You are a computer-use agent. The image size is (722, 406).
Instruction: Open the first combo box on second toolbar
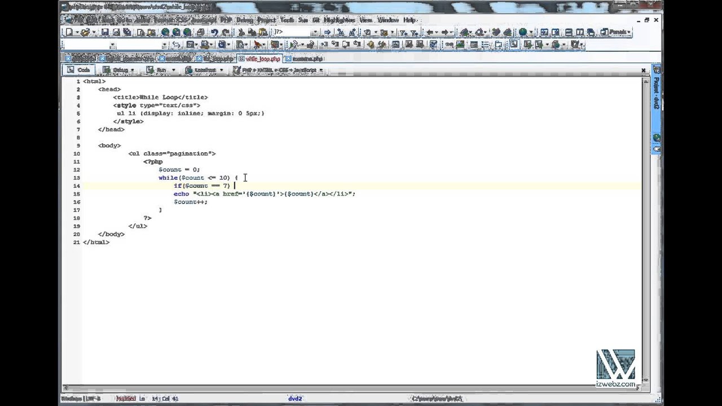(112, 45)
